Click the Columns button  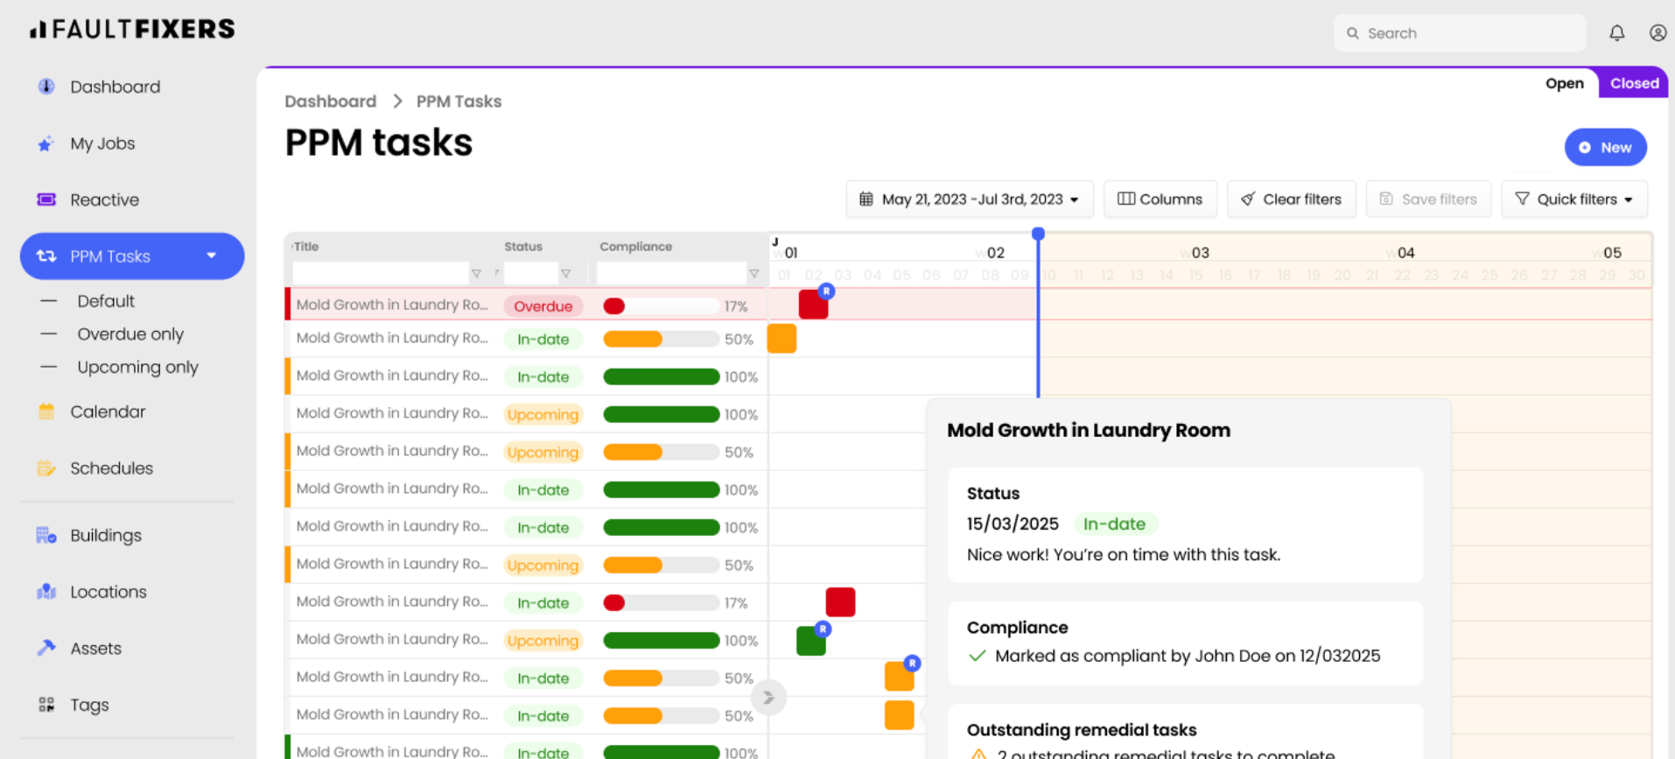pos(1160,200)
